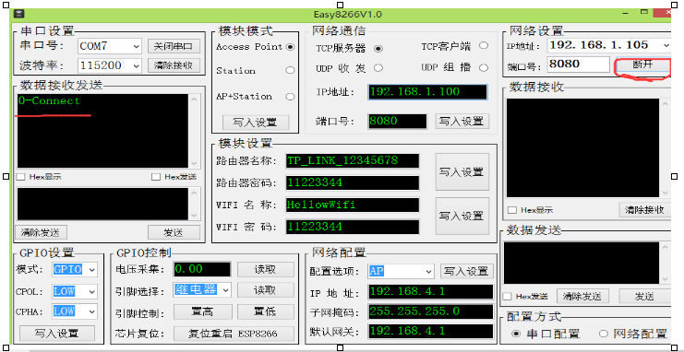The image size is (684, 352).
Task: Click 复位重启 ESP8266 button
Action: click(x=234, y=334)
